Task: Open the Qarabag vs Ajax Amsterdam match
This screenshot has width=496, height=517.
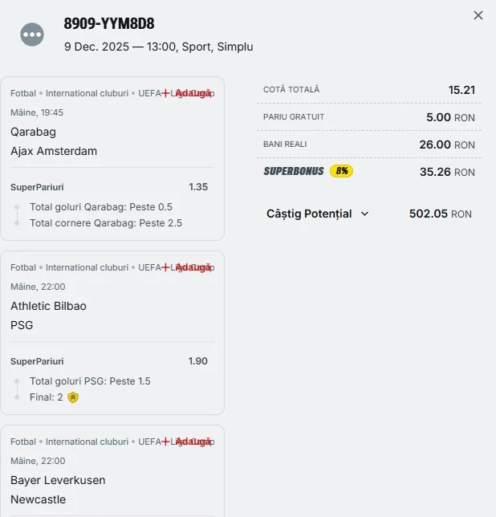Action: click(x=53, y=141)
